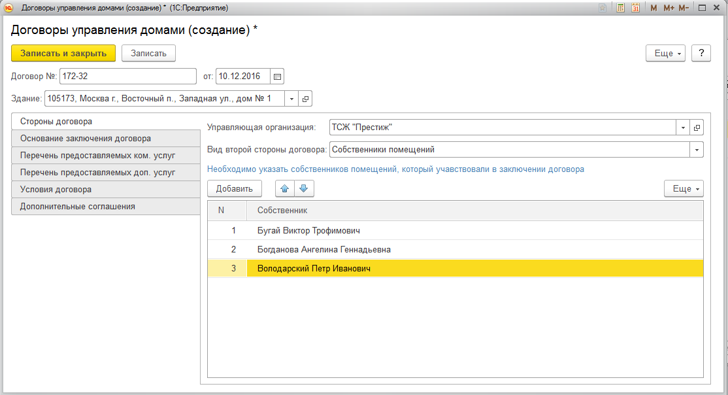Open the calculator from title bar
Viewport: 728px width, 395px height.
click(620, 8)
